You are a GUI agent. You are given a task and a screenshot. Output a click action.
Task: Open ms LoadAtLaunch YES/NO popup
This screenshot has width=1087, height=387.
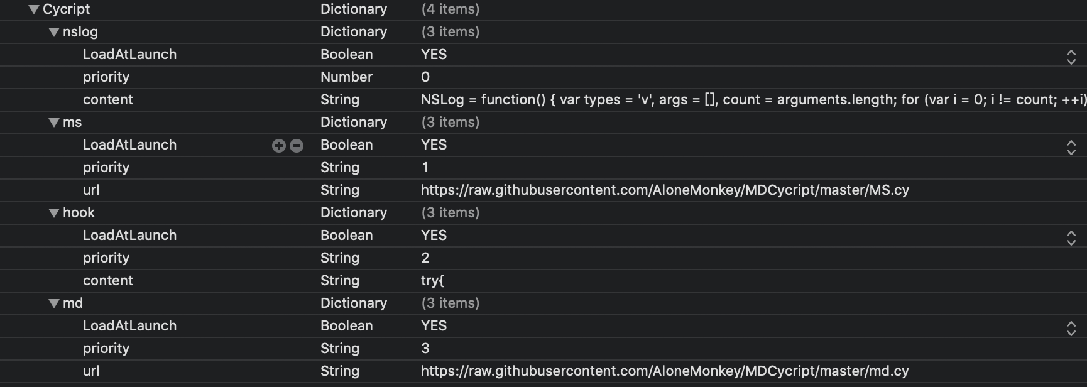[1071, 147]
